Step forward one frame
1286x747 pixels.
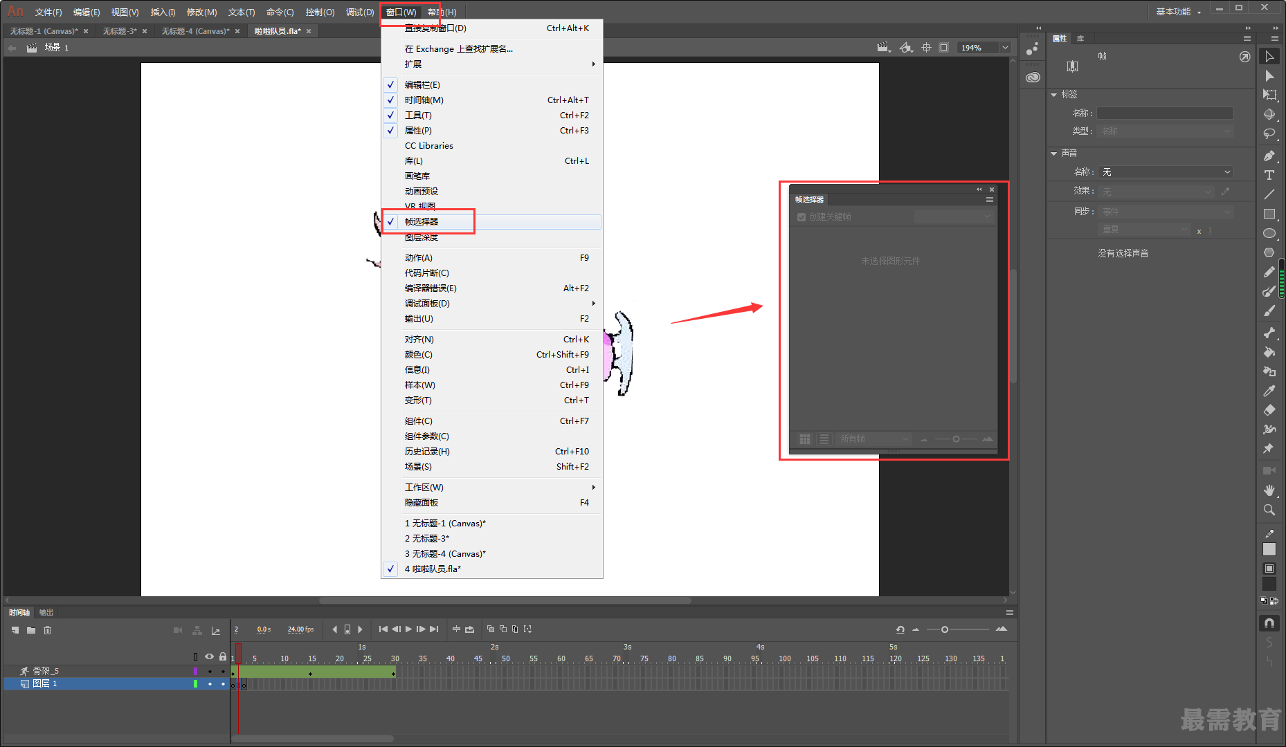[x=421, y=629]
